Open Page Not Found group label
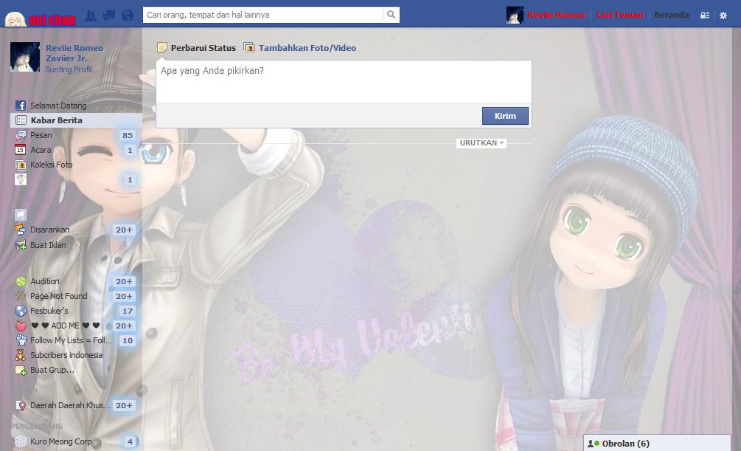Image resolution: width=741 pixels, height=451 pixels. (58, 296)
